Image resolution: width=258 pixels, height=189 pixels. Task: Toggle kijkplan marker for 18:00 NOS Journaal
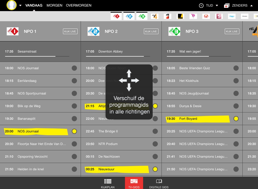click(x=74, y=68)
